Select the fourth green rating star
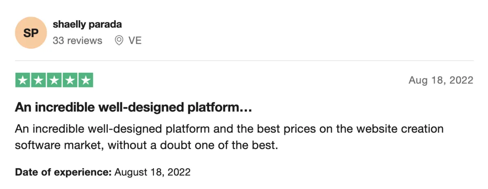The image size is (488, 189). [x=70, y=80]
